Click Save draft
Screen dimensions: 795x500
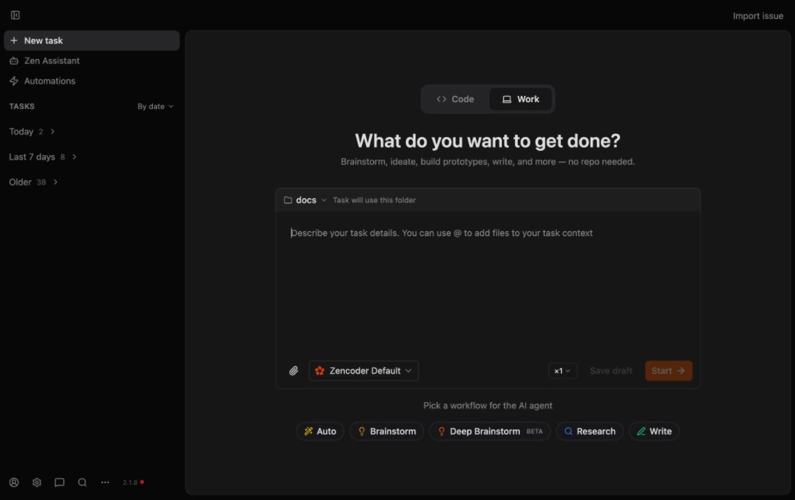click(610, 371)
